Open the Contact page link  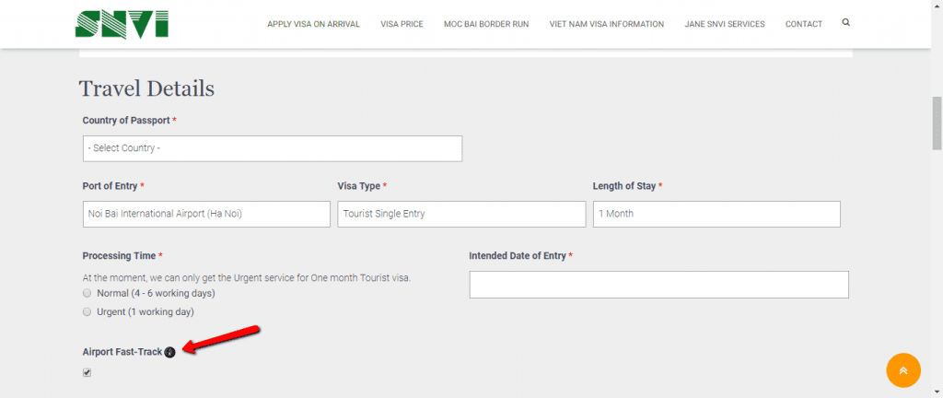click(803, 24)
